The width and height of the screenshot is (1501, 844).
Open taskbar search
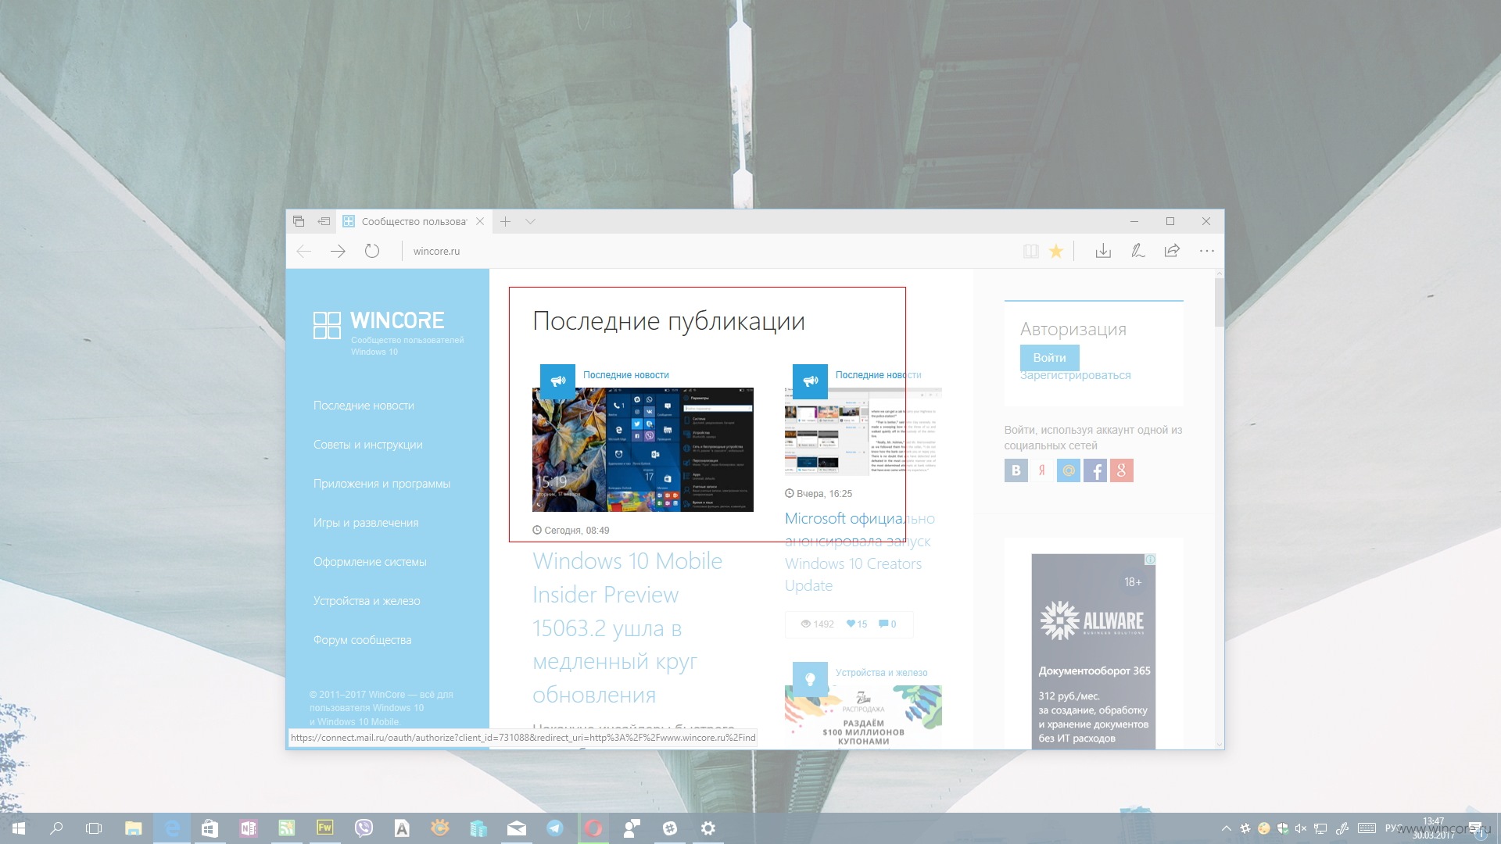point(56,828)
